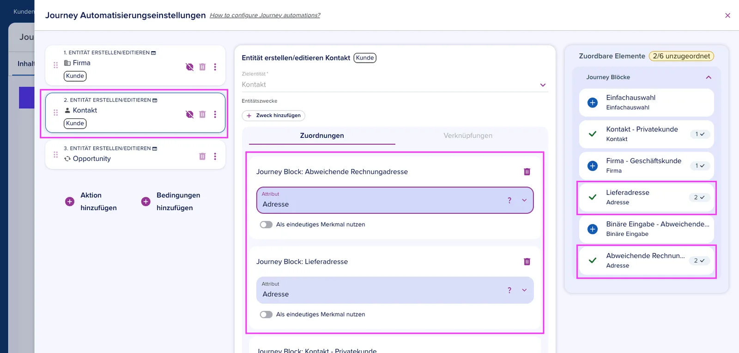Viewport: 739px width, 353px height.
Task: Collapse the Journey Blöcke section
Action: click(709, 77)
